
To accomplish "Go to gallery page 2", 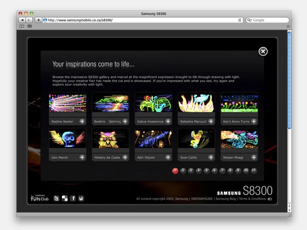I will point(183,171).
